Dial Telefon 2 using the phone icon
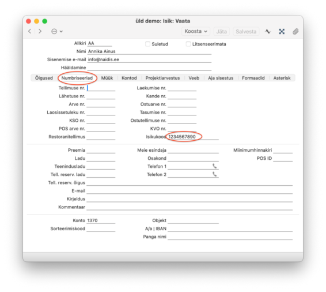The height and width of the screenshot is (292, 326). coord(215,174)
